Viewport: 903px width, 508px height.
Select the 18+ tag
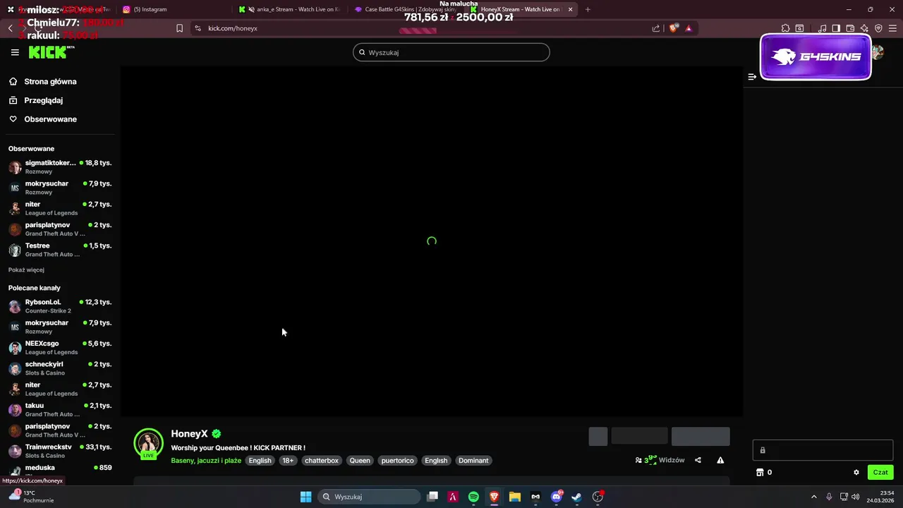point(288,461)
